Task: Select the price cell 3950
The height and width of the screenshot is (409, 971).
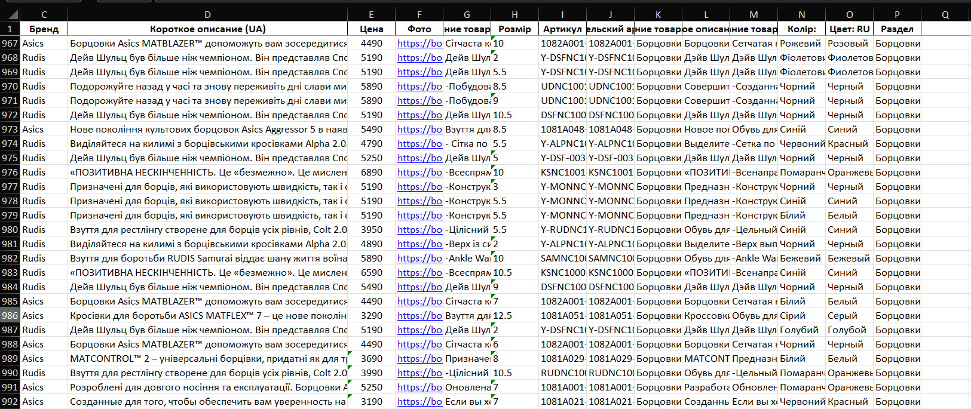Action: coord(371,229)
